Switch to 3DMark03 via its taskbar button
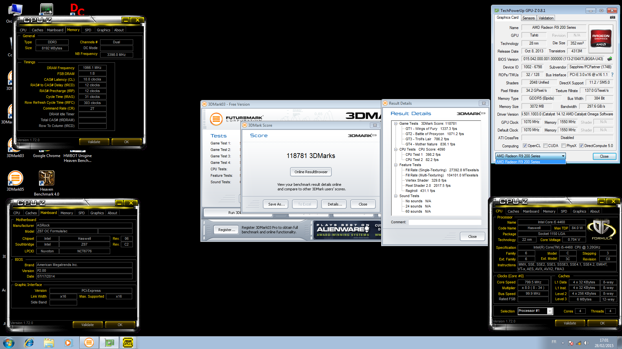 point(89,343)
